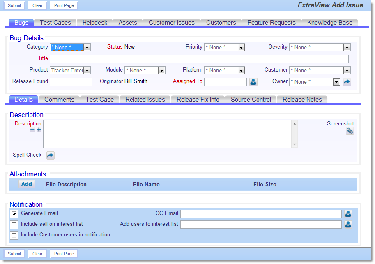Click Description scrollbar down arrow
Viewport: 375px width, 264px height.
click(x=294, y=144)
